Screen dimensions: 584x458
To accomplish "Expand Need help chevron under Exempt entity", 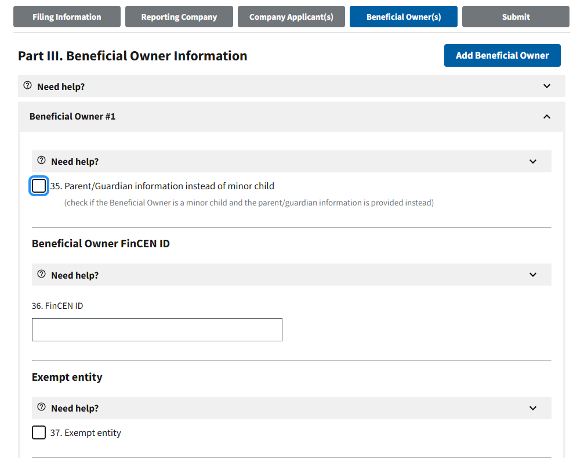I will coord(532,408).
